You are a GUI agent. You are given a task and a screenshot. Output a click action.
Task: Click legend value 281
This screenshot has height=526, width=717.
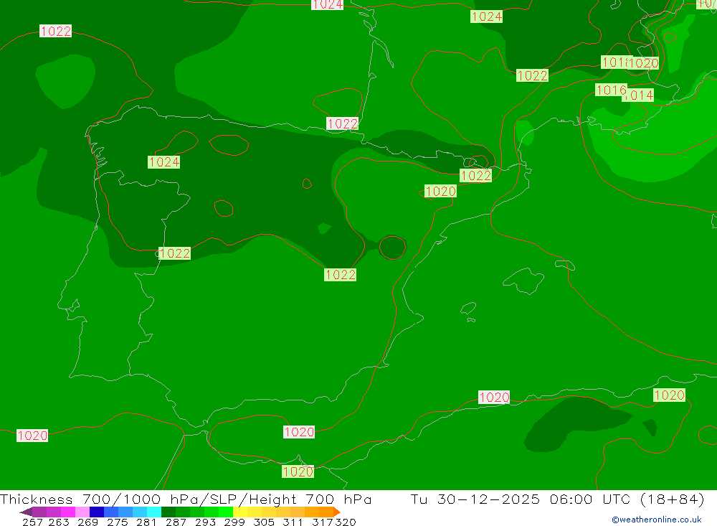pos(146,522)
